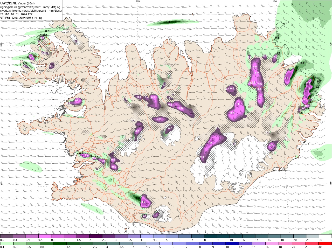The image size is (332, 249).
Task: Click the '15W' longitude label
Action: coord(275,1)
